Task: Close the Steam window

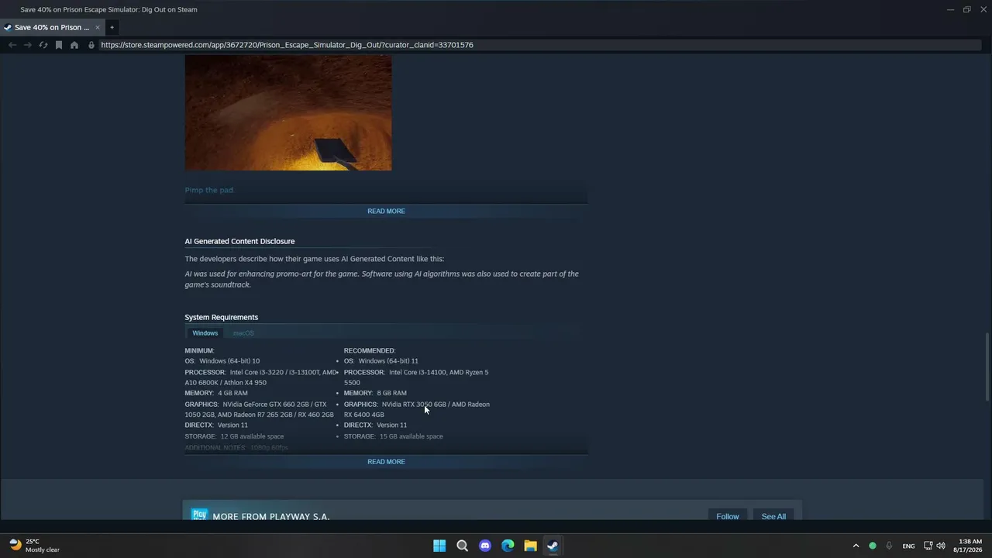Action: (x=983, y=9)
